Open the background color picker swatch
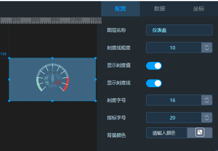The height and width of the screenshot is (151, 218). coord(200,132)
